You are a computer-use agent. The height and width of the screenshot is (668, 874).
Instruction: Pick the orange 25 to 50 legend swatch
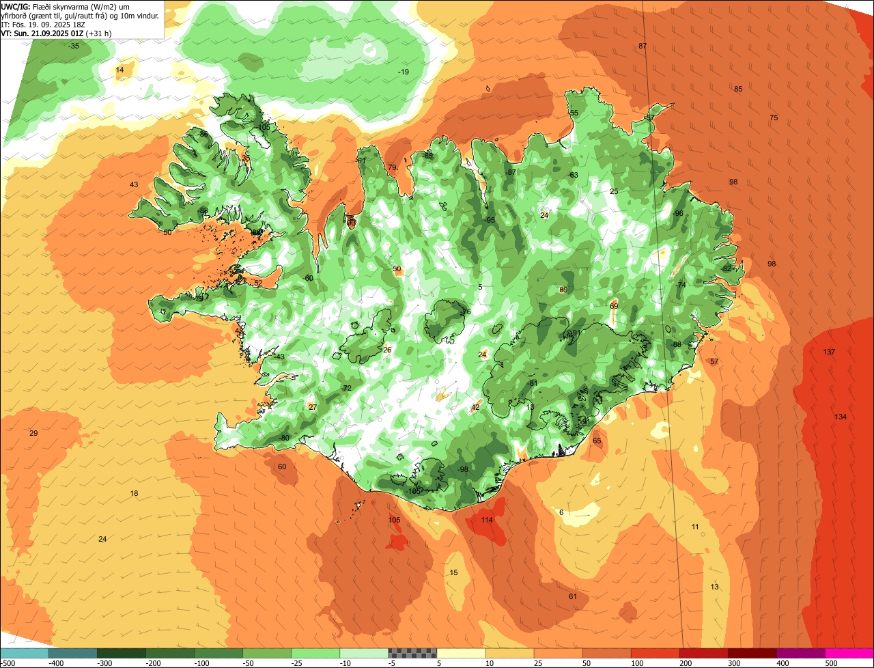(557, 653)
